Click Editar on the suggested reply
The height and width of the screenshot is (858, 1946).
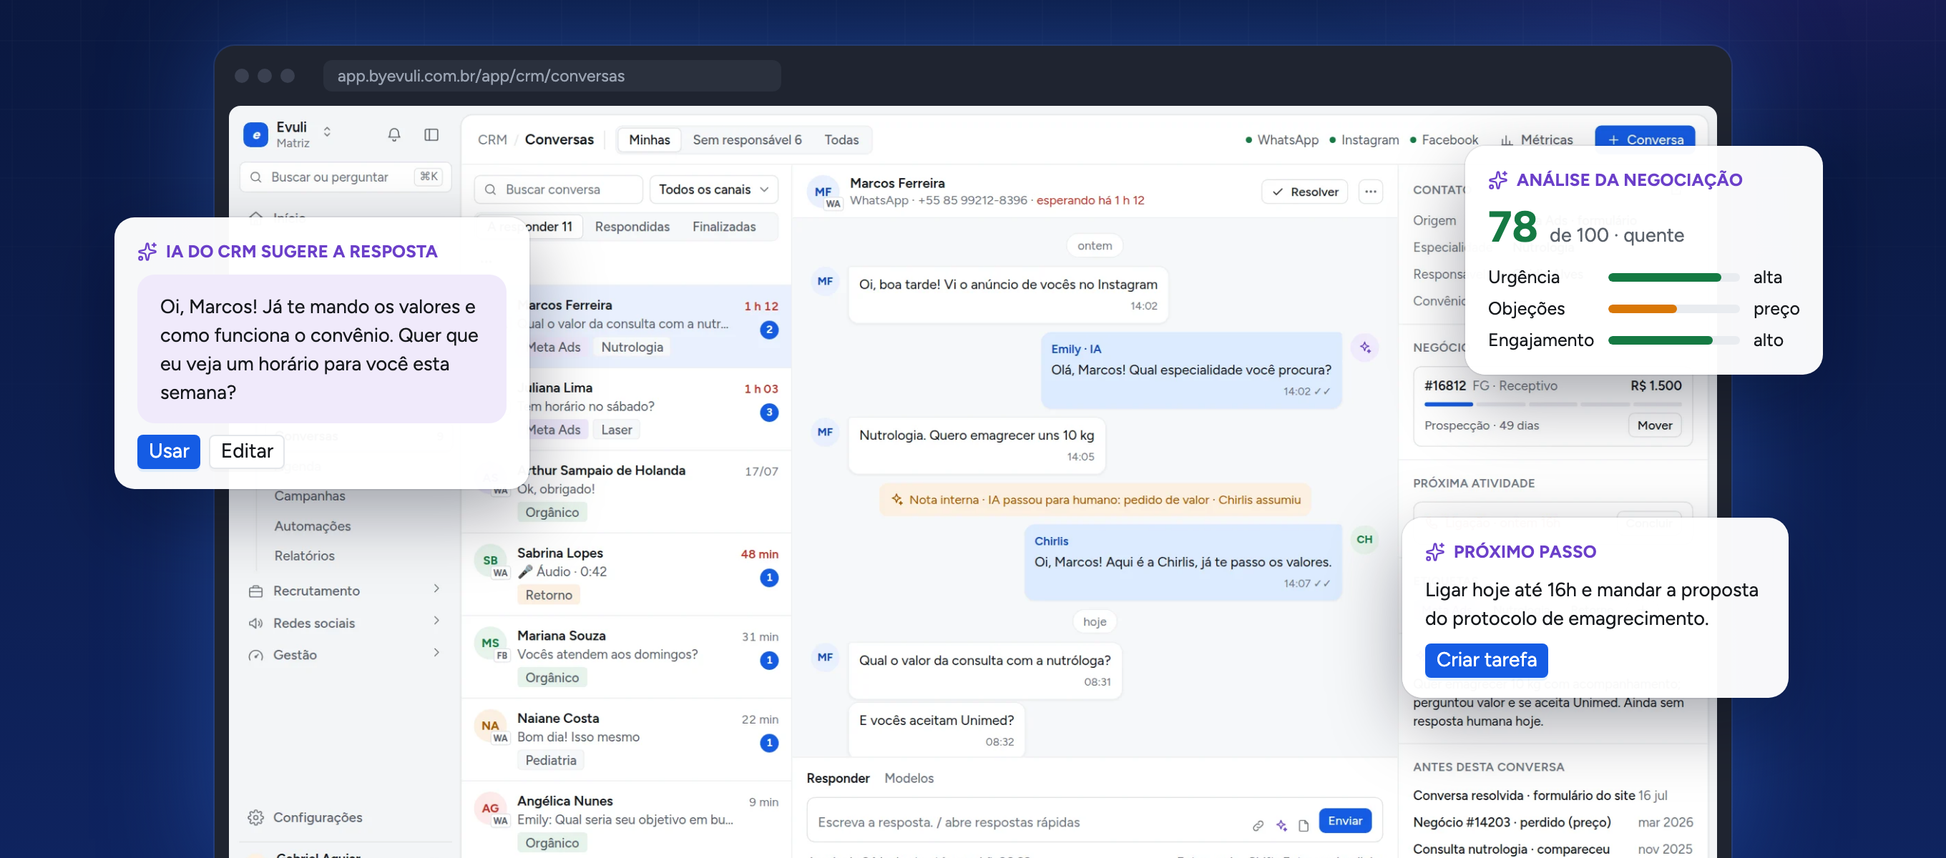[x=246, y=452]
